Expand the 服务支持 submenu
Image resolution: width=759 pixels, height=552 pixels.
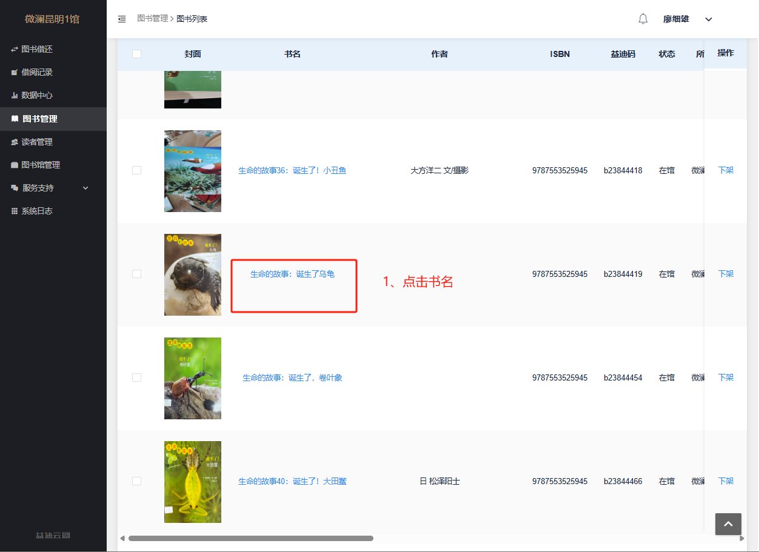85,188
